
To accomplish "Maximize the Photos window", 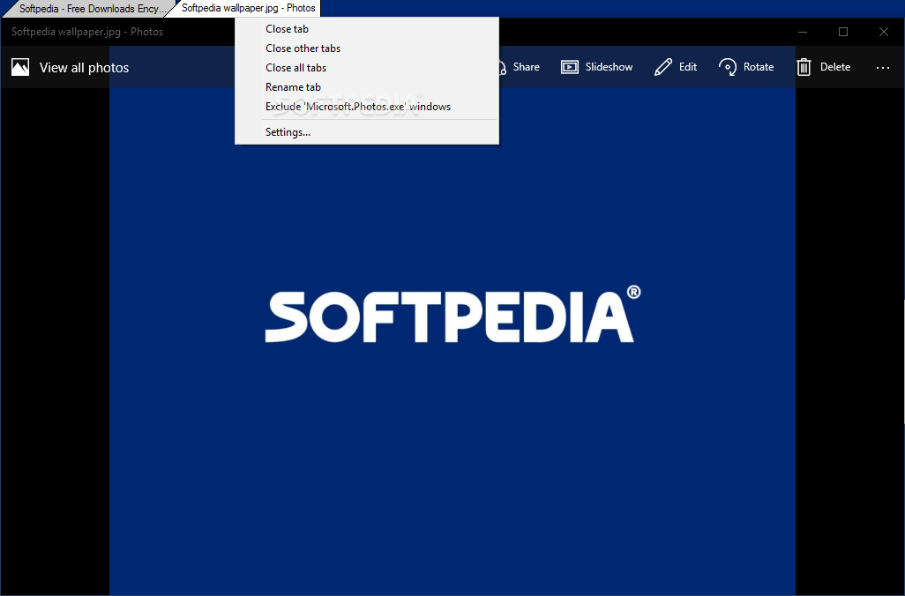I will click(843, 32).
